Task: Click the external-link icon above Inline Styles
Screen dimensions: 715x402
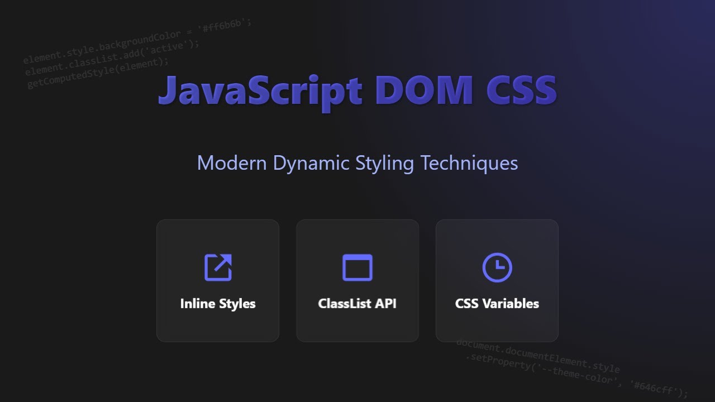Action: pos(218,267)
